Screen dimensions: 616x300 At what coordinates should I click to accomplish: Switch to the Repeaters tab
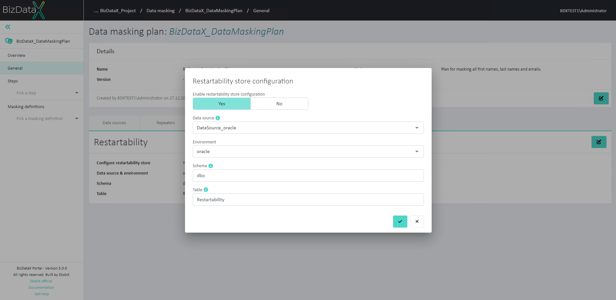tap(166, 123)
